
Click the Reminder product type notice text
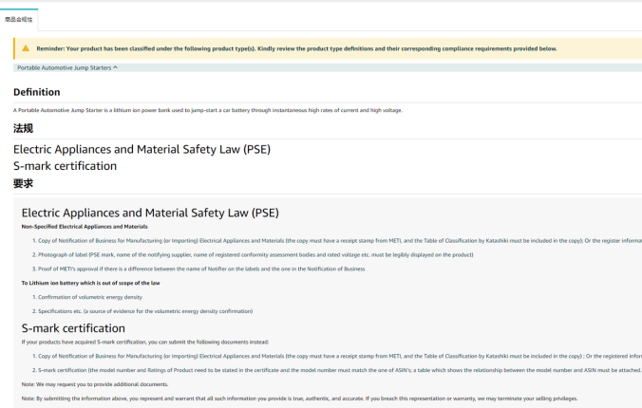click(x=296, y=48)
